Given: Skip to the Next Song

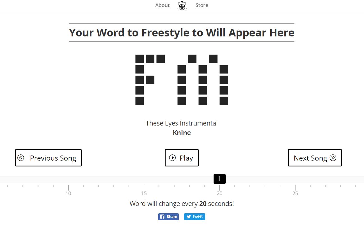Looking at the screenshot, I should tap(315, 158).
